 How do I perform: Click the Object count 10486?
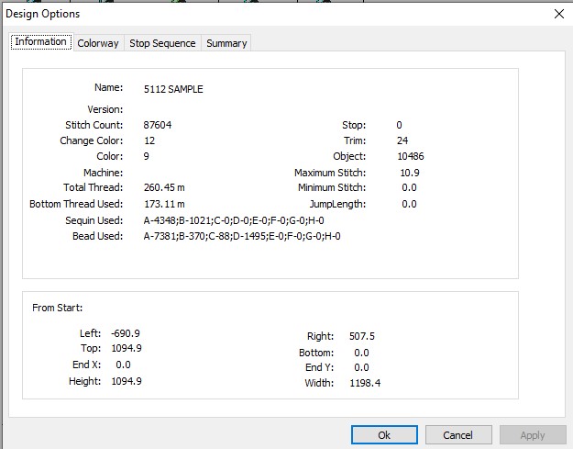[x=411, y=157]
